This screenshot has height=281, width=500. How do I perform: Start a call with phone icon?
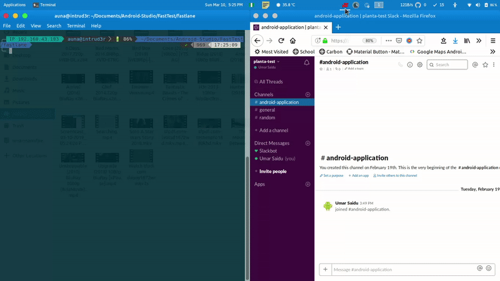(x=400, y=65)
